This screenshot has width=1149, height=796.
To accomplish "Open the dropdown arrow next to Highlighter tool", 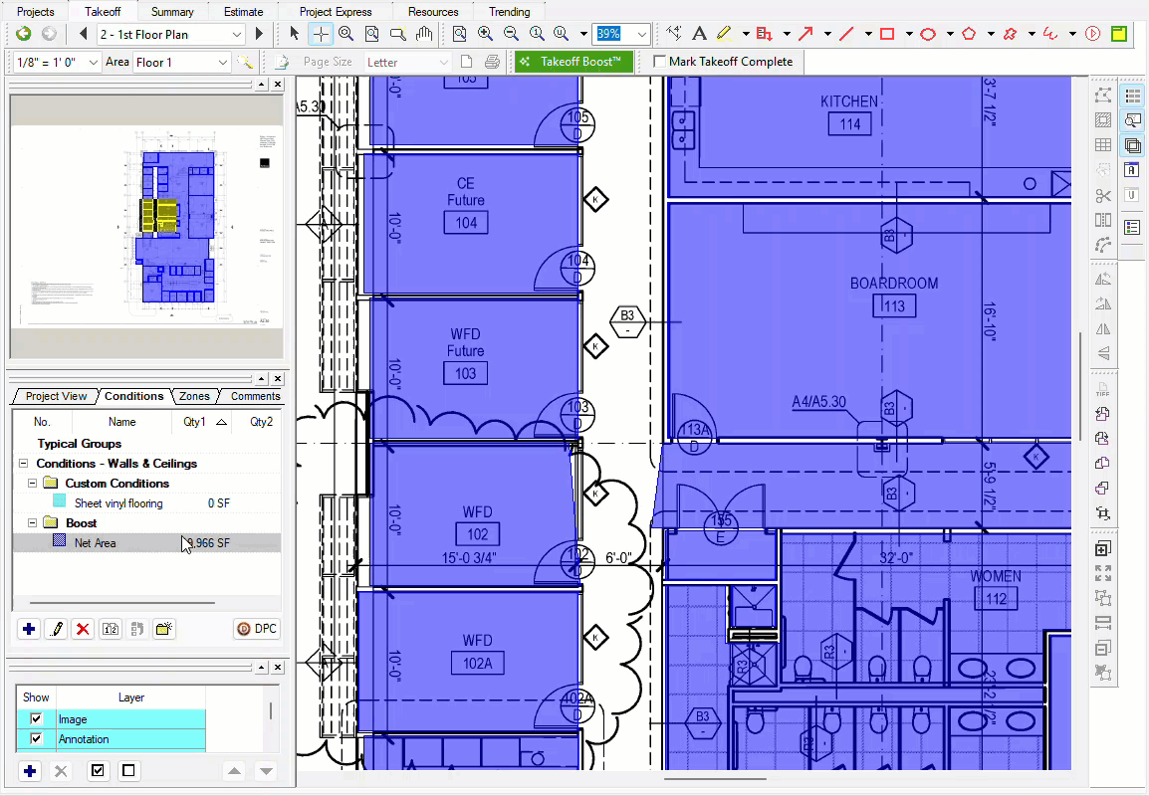I will (x=746, y=34).
